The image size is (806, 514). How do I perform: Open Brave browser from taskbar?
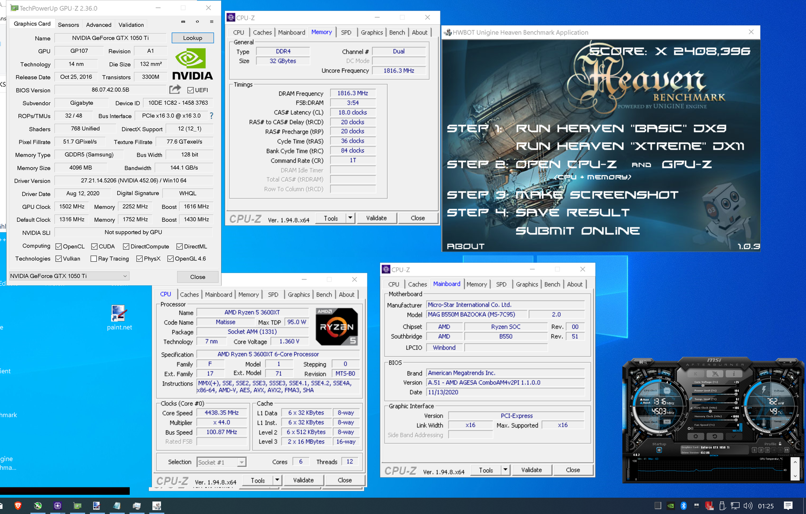click(x=18, y=506)
